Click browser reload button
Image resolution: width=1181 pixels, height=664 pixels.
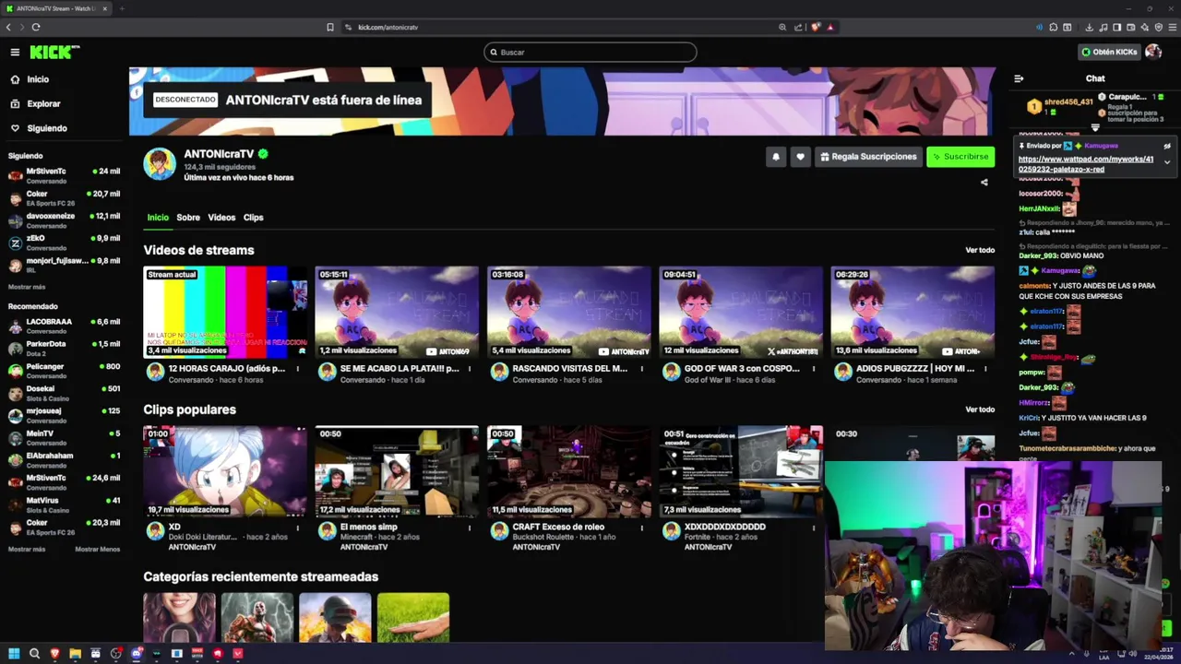[36, 28]
